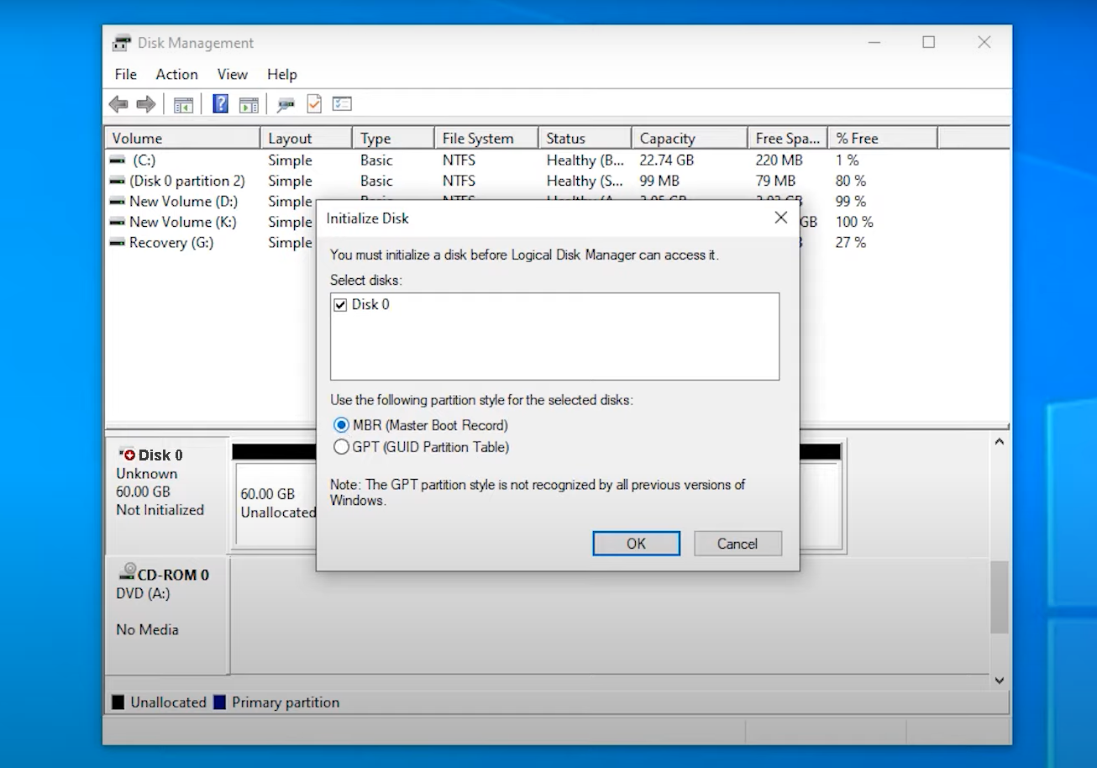
Task: Click the black Unallocated legend swatch
Action: 118,702
